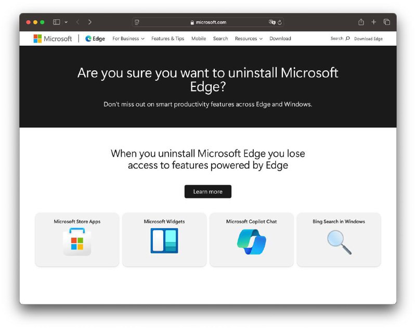416x330 pixels.
Task: Click the Microsoft Copilot icon
Action: click(x=252, y=242)
